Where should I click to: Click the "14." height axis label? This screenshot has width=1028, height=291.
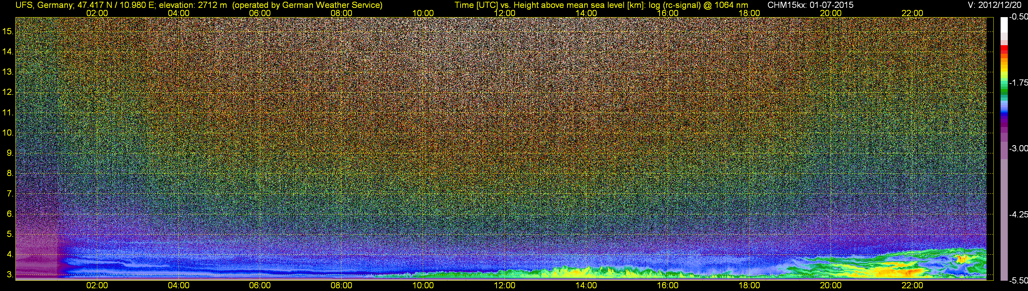8,52
